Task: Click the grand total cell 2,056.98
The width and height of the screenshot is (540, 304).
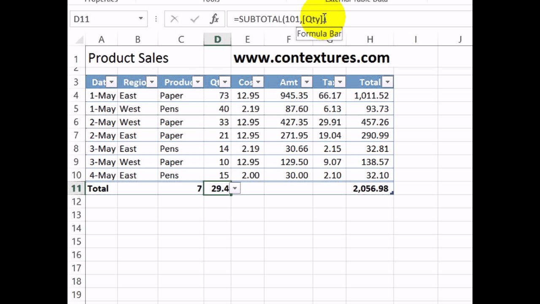Action: click(x=370, y=189)
